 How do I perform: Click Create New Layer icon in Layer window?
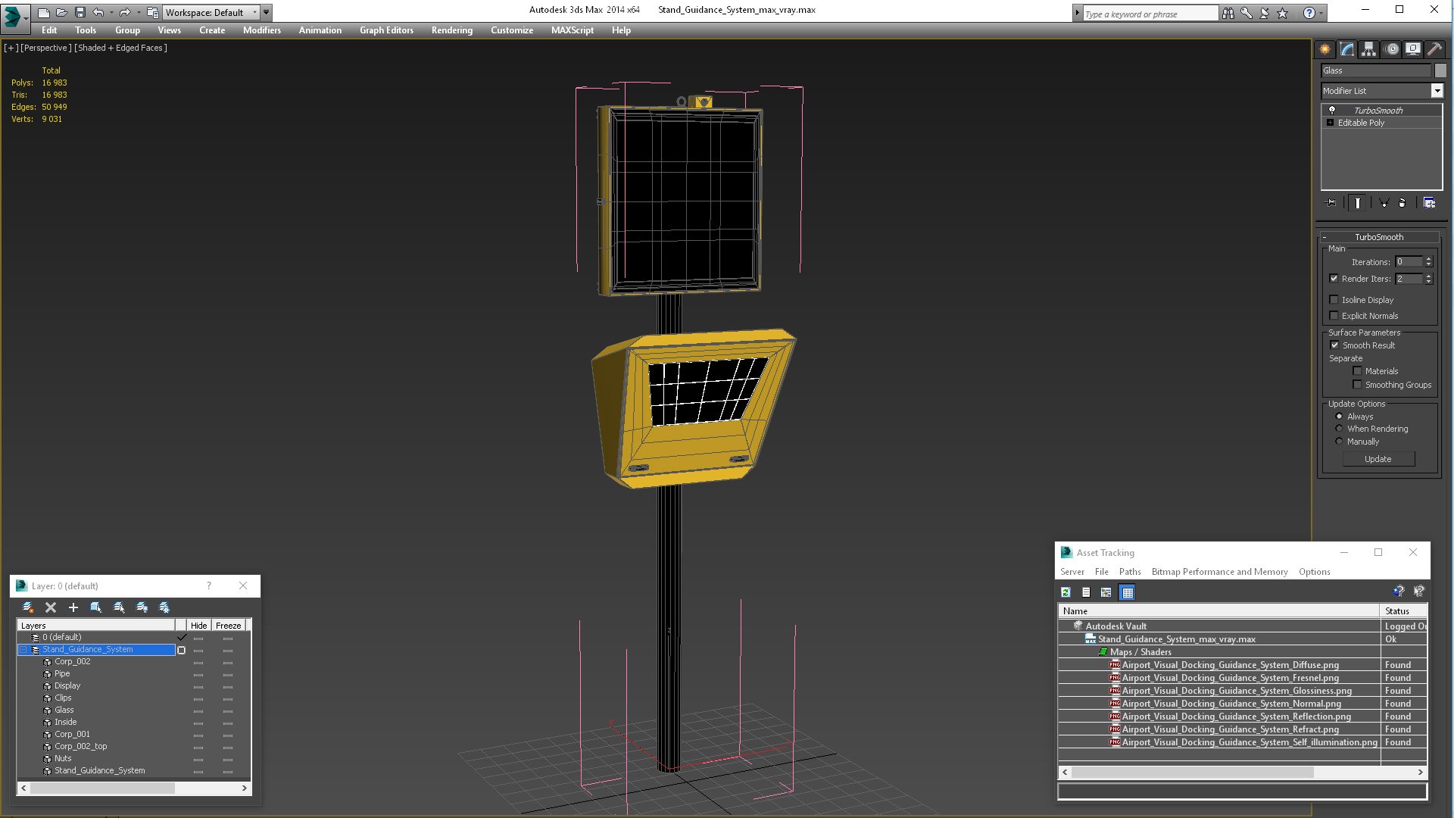click(28, 607)
